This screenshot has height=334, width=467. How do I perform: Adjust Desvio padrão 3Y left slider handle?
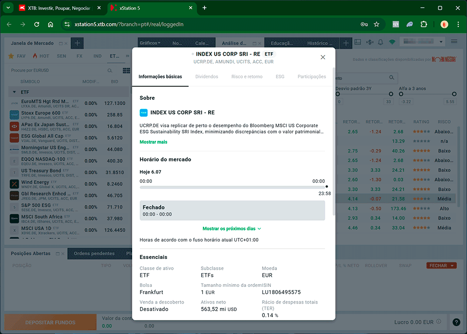pos(338,94)
